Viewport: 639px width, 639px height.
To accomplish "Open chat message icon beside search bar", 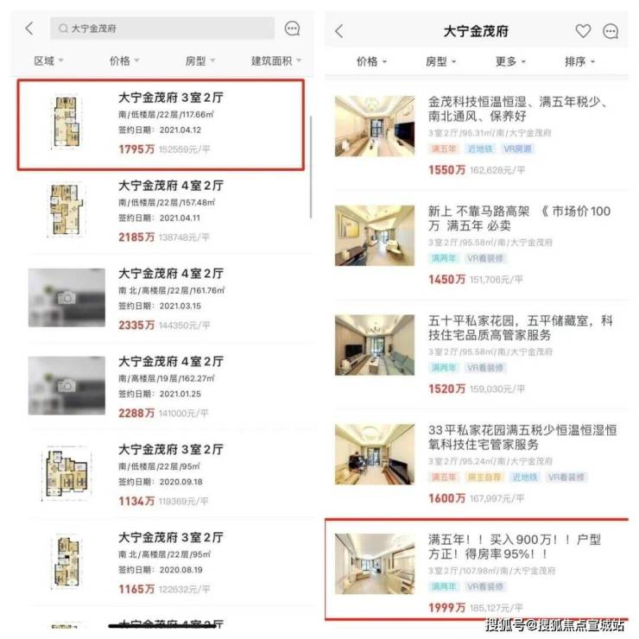I will pos(292,28).
